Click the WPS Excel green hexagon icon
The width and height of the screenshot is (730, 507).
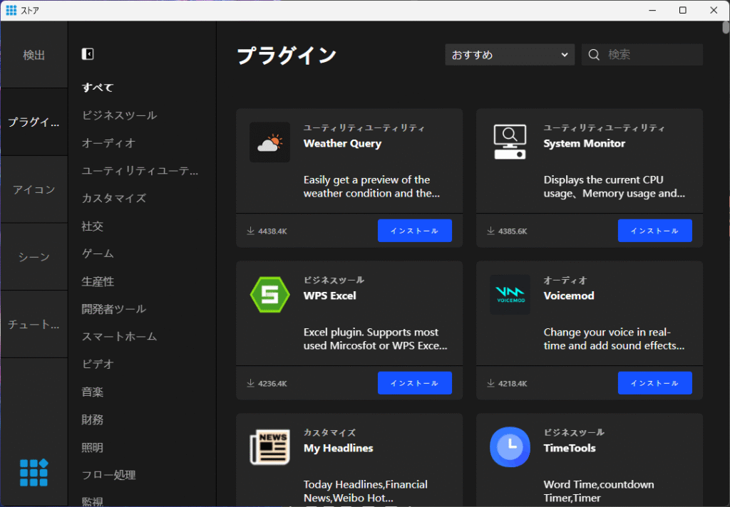tap(270, 294)
